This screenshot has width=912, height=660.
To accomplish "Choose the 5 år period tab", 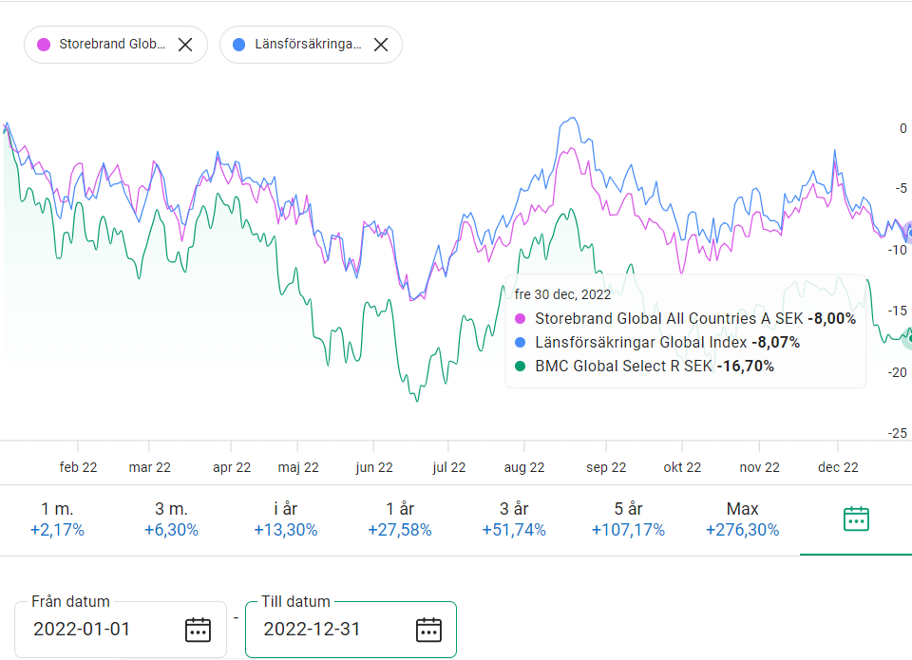I will click(628, 519).
